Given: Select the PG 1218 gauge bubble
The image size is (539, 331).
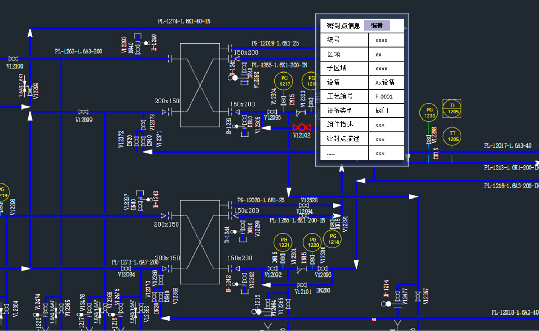Looking at the screenshot, I should (x=333, y=239).
